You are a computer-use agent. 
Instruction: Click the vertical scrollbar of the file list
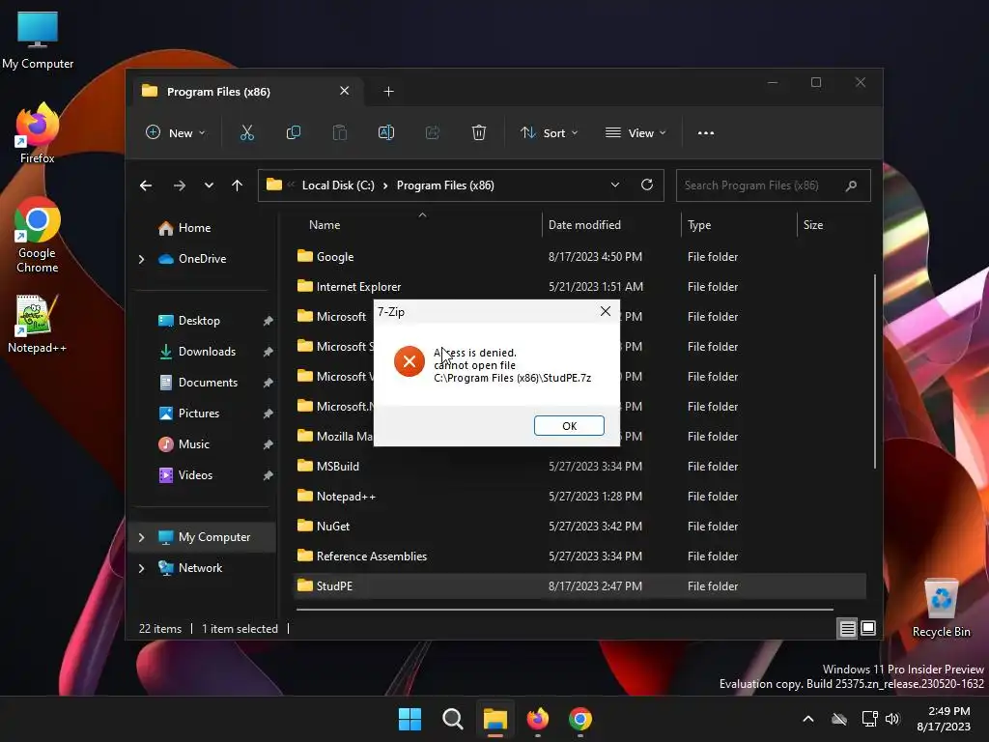pos(875,372)
